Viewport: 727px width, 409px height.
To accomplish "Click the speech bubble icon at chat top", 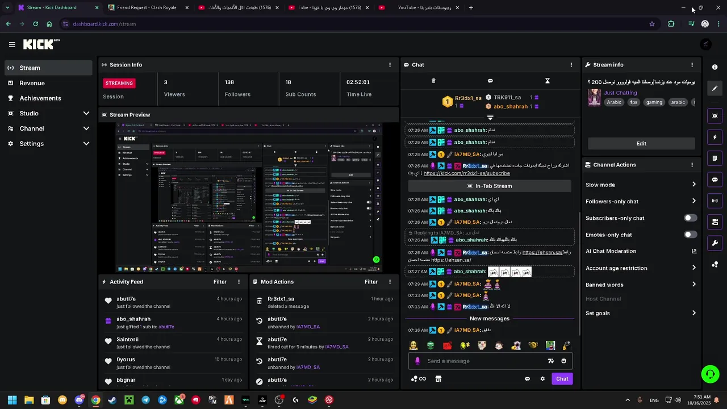I will 490,81.
